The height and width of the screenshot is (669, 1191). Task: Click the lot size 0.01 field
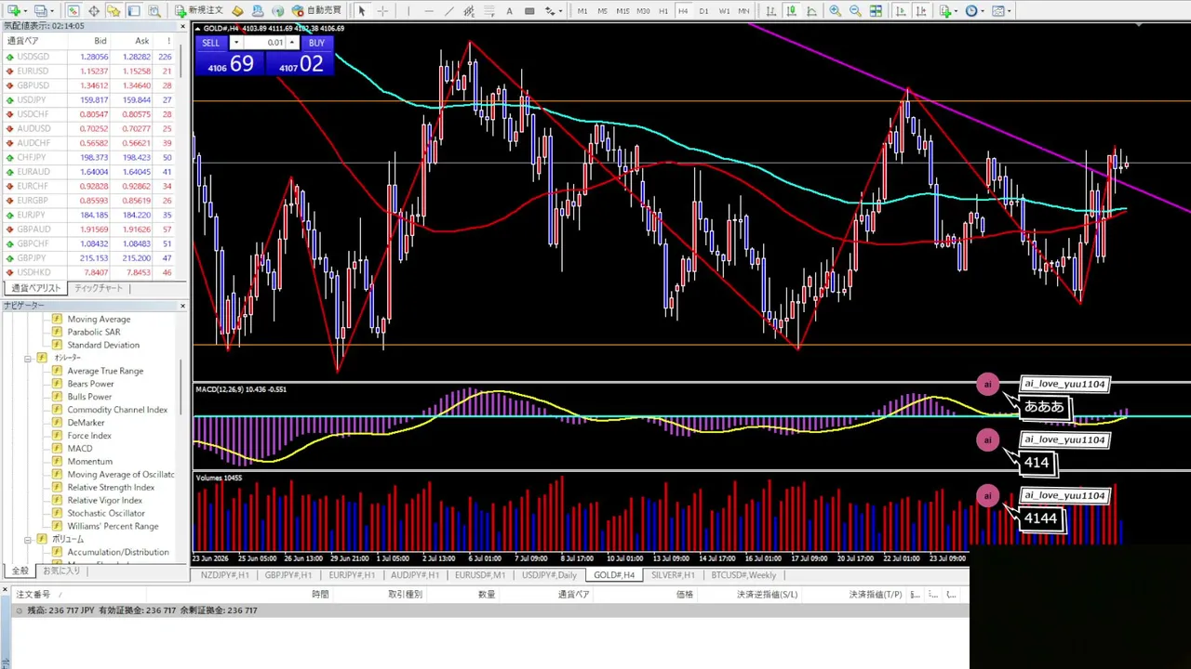point(265,43)
